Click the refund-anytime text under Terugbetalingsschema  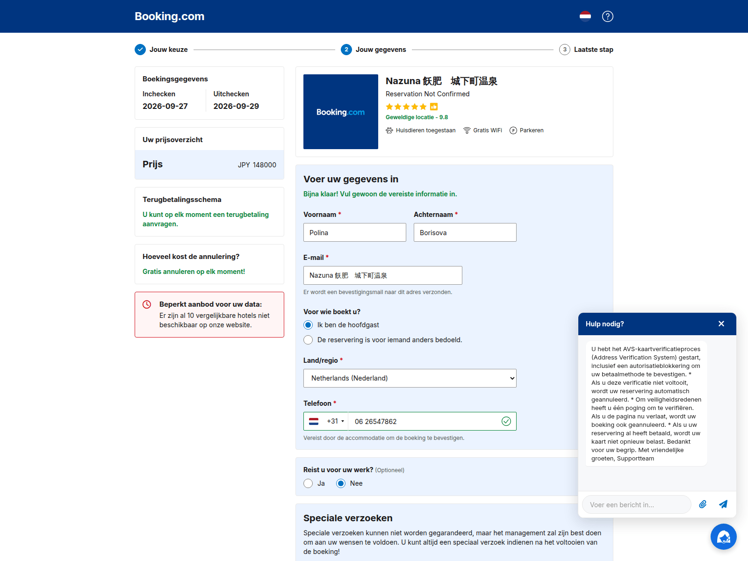click(x=206, y=219)
